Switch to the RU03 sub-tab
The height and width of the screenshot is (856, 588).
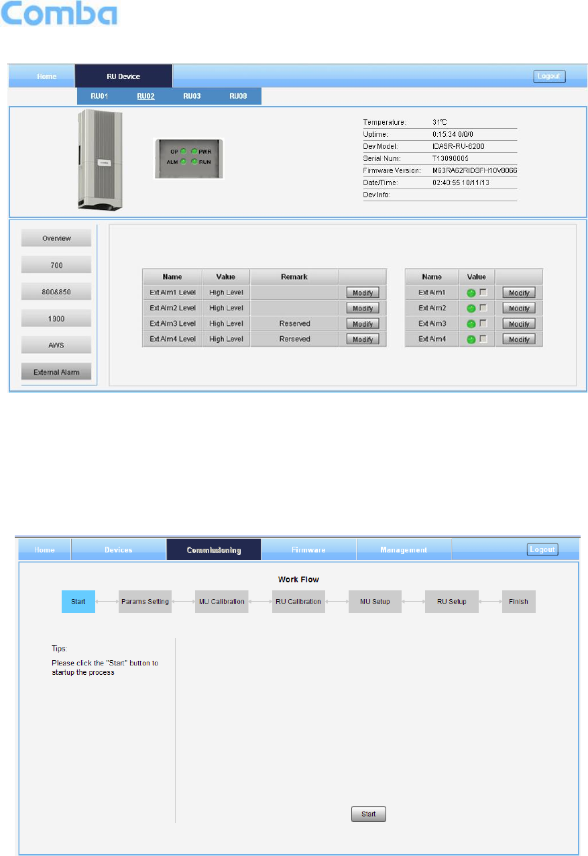click(192, 96)
